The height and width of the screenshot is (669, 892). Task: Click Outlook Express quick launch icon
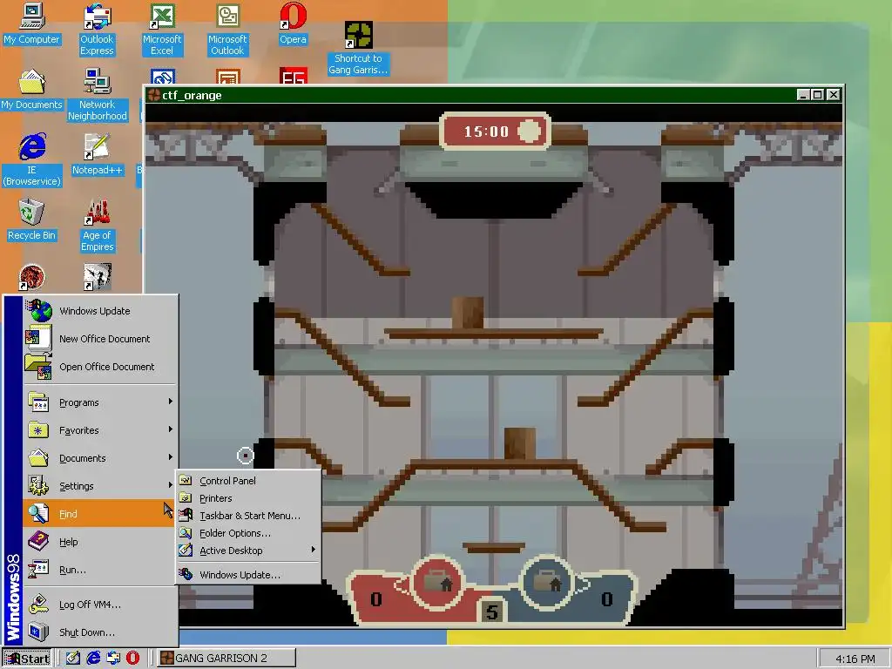(113, 659)
